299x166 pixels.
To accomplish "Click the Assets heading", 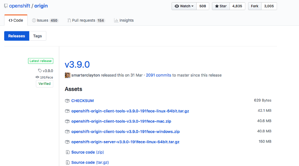I will 73,89.
